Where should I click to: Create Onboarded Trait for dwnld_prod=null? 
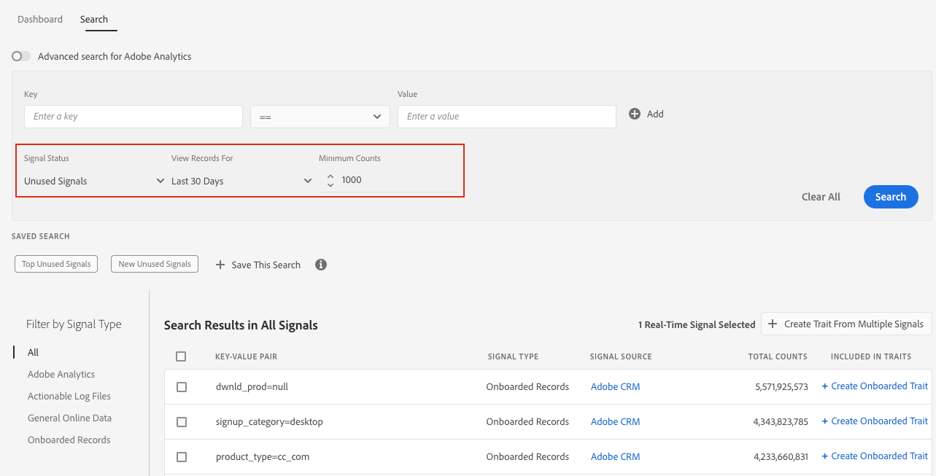pos(875,386)
